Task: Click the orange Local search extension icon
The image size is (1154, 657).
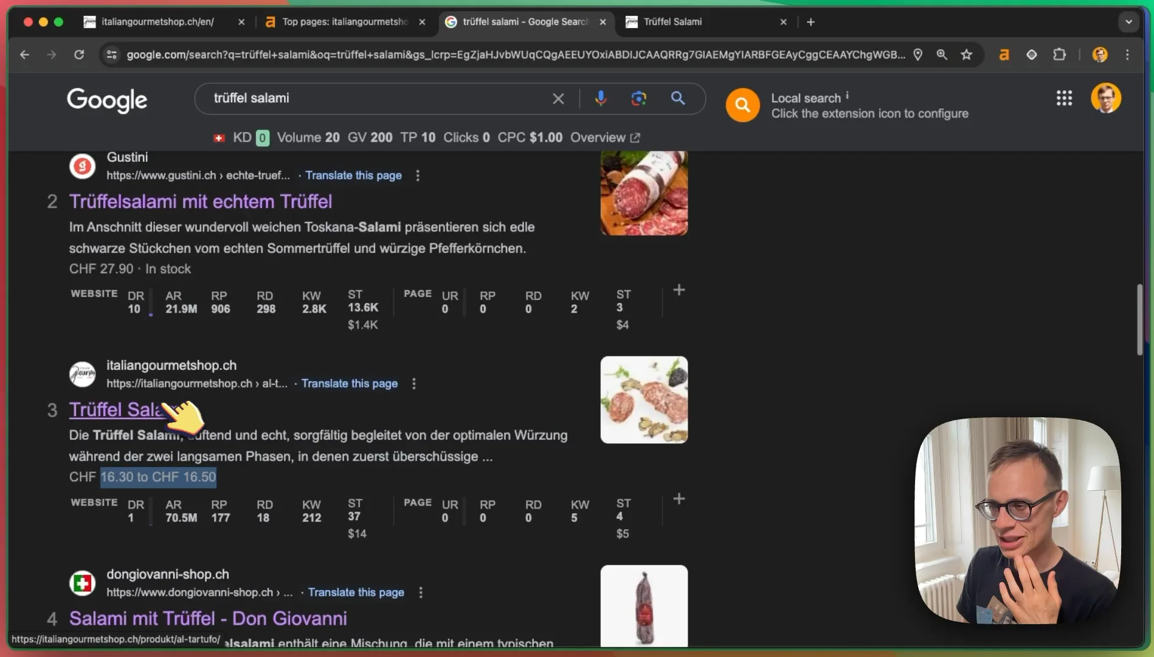Action: click(742, 105)
